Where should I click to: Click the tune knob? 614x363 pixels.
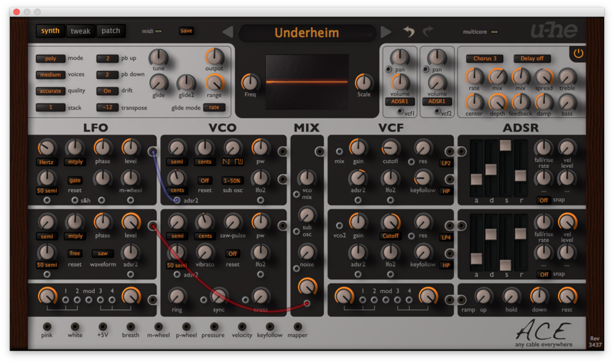pos(159,57)
